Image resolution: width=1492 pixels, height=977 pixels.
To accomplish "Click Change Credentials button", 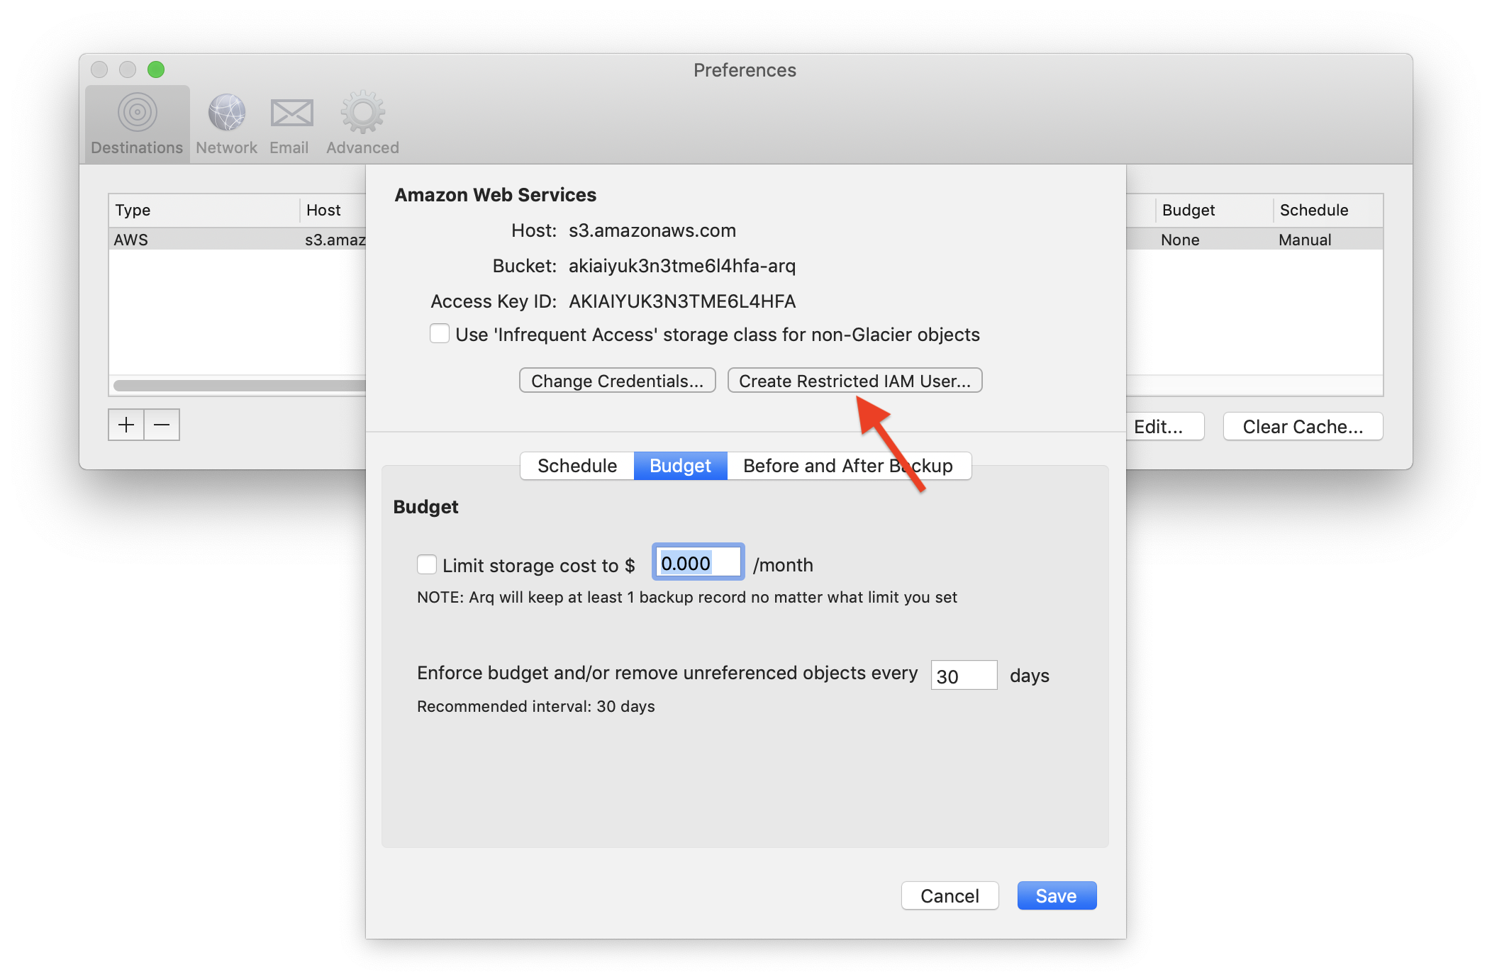I will click(617, 381).
